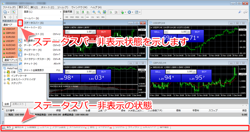Click BUY on the USDJPY chart
The height and width of the screenshot is (132, 250).
197,32
